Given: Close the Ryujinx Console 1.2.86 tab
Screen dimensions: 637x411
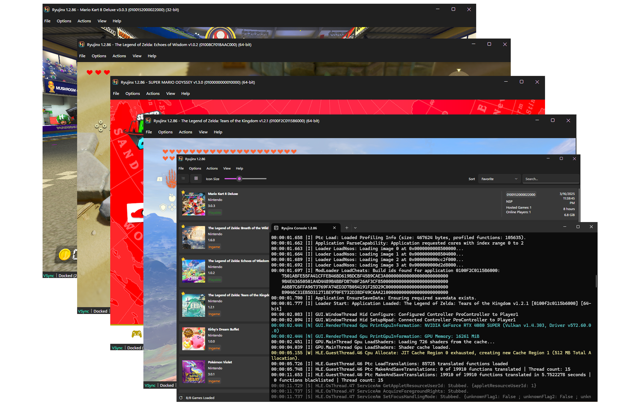Looking at the screenshot, I should (334, 228).
